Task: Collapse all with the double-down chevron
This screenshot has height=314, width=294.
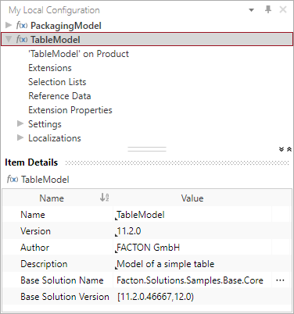Action: click(x=281, y=149)
